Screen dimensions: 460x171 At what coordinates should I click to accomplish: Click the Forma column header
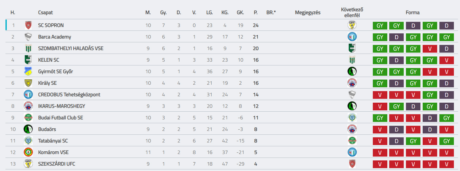point(413,13)
